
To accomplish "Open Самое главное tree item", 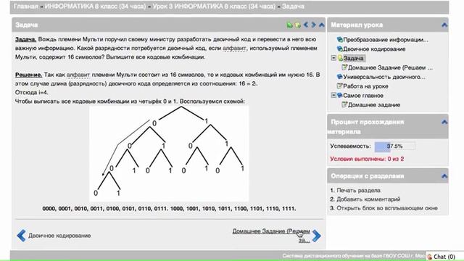I will click(363, 96).
